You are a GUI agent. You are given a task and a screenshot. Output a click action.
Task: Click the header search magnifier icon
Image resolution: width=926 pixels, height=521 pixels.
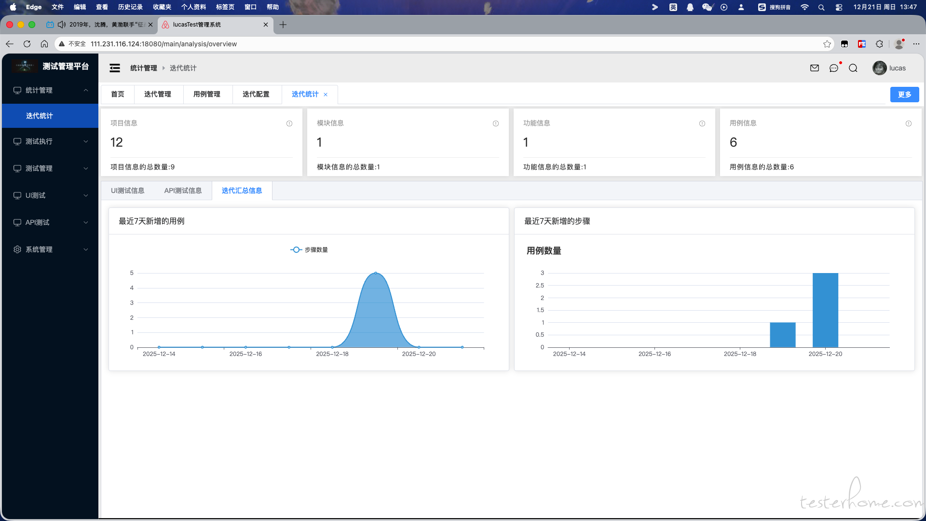point(853,68)
